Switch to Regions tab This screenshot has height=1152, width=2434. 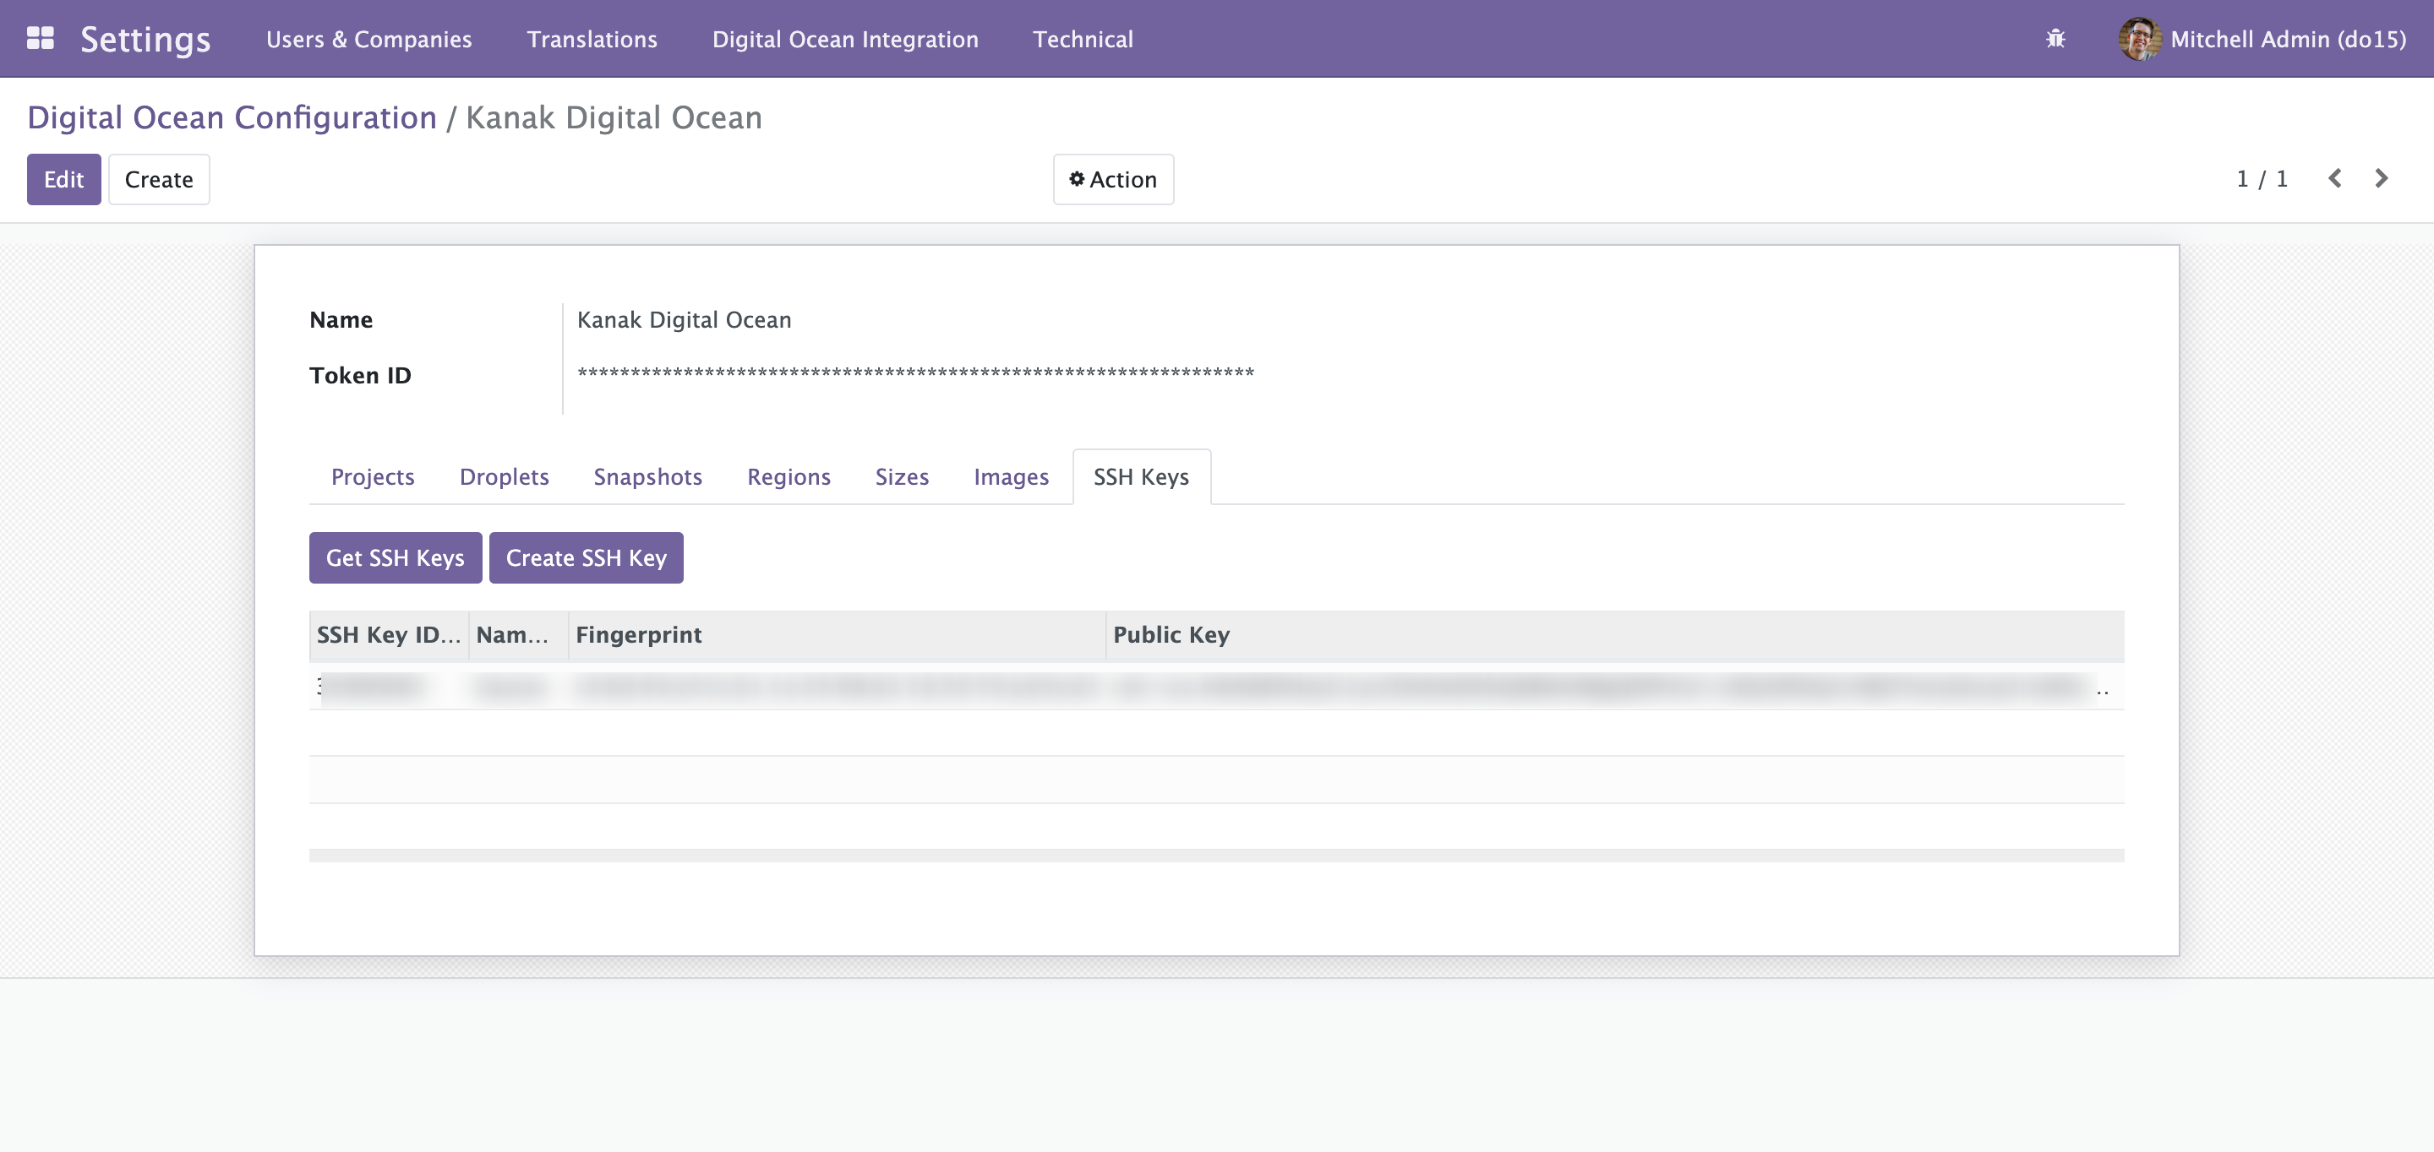788,477
